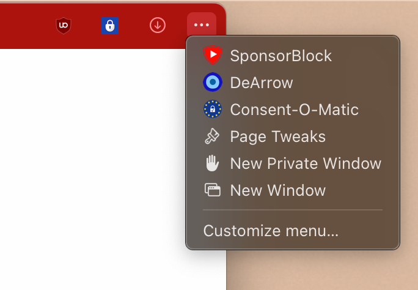This screenshot has width=418, height=290.
Task: Click the New Window stacked-windows icon
Action: tap(212, 190)
